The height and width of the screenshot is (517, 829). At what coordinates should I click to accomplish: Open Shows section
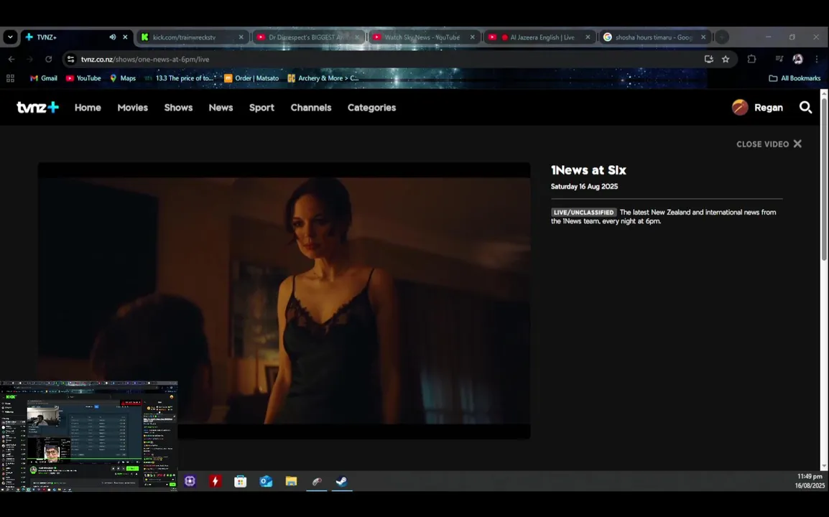point(178,107)
